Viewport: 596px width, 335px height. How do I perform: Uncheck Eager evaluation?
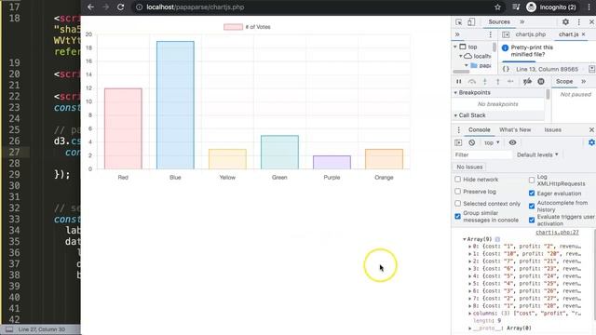(x=532, y=194)
